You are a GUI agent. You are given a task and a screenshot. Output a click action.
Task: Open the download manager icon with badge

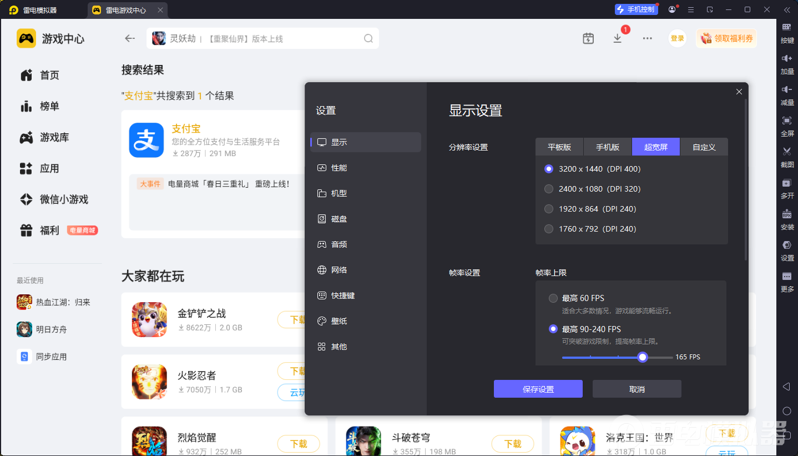(618, 38)
